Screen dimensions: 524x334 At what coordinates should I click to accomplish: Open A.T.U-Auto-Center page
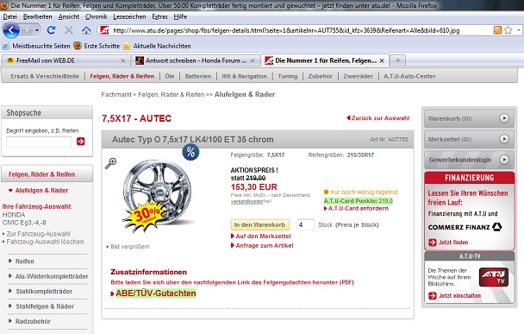coord(409,76)
